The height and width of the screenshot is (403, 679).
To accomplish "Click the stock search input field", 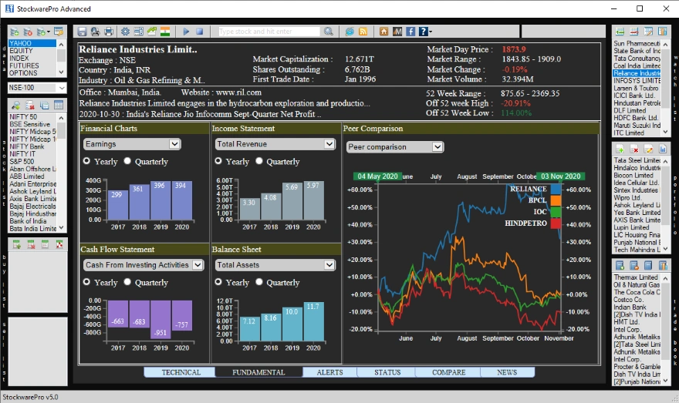I will pyautogui.click(x=268, y=32).
